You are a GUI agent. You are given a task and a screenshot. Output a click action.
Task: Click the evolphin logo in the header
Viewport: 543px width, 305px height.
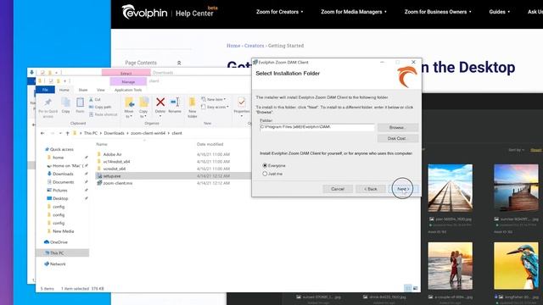145,13
